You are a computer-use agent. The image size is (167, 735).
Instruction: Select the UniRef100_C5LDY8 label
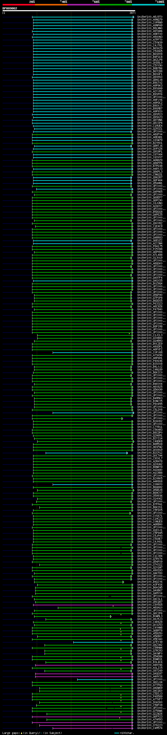click(x=150, y=410)
